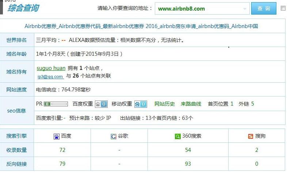
Task: Click the mobile weight paw badge
Action: coord(141,104)
